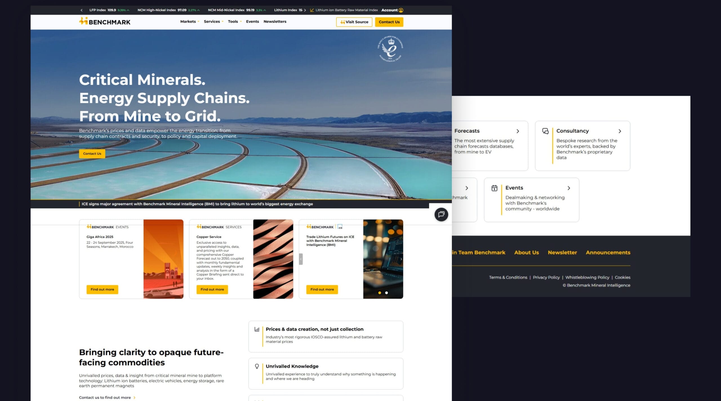
Task: Click the Giga Africa orange poster image
Action: (x=163, y=259)
